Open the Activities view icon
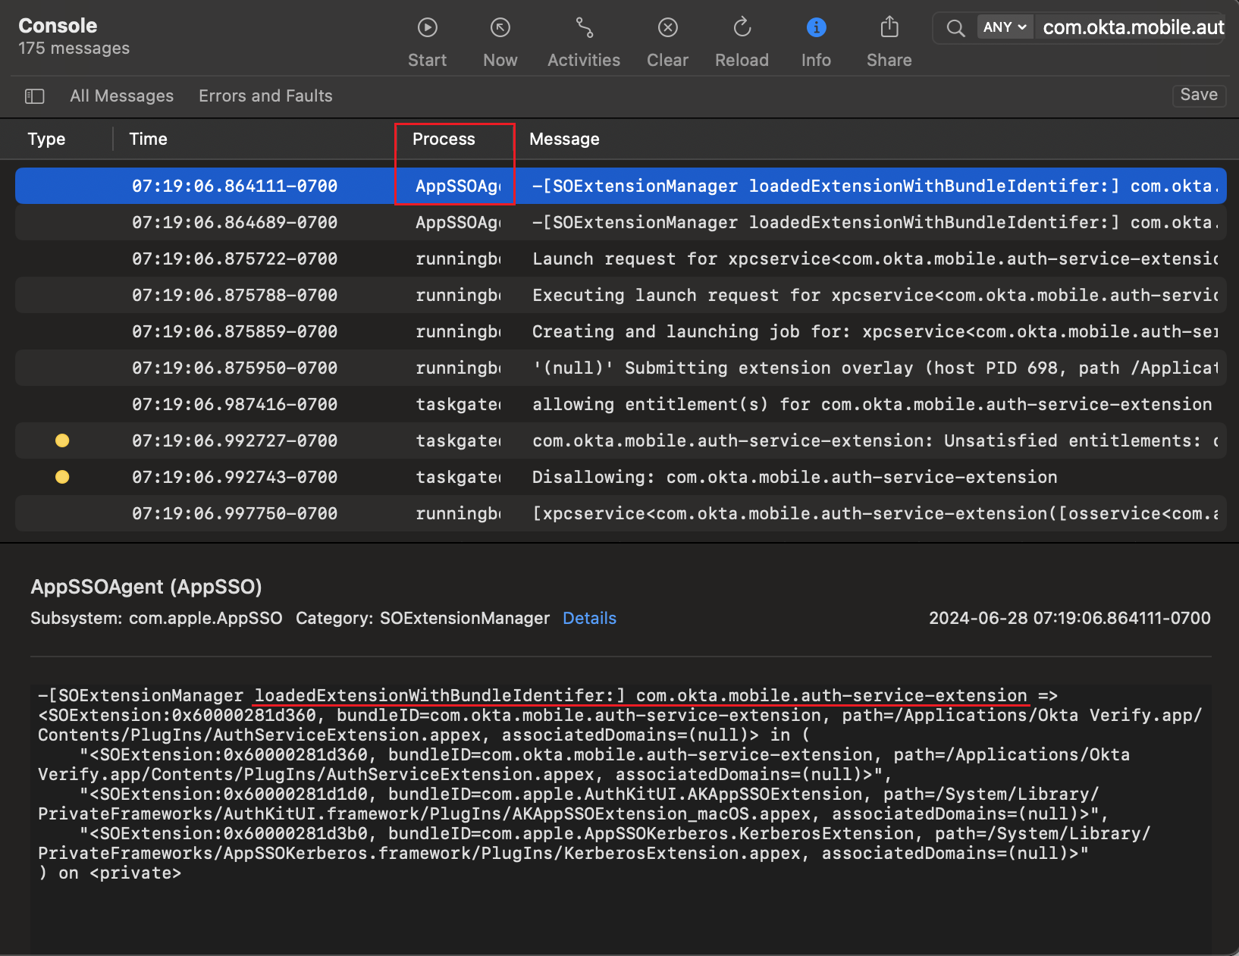The width and height of the screenshot is (1239, 956). [x=583, y=27]
